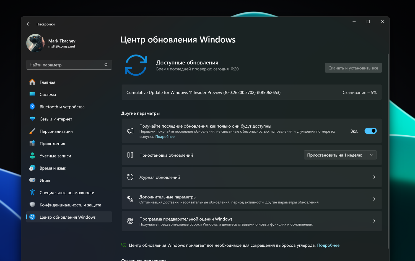Open the Игры section

click(69, 180)
